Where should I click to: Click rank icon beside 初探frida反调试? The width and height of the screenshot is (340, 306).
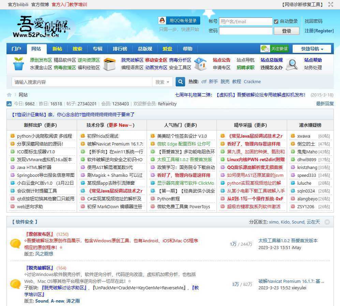pyautogui.click(x=83, y=136)
